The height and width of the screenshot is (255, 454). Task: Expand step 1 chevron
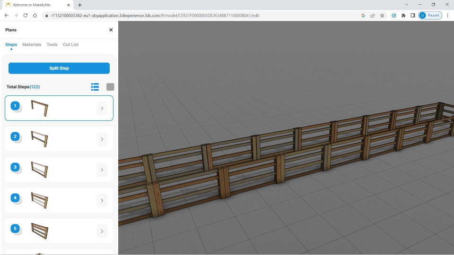(x=102, y=109)
